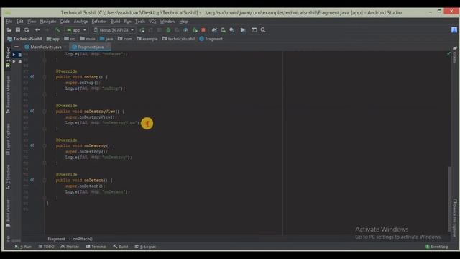Click the Attach debugger icon

195,30
